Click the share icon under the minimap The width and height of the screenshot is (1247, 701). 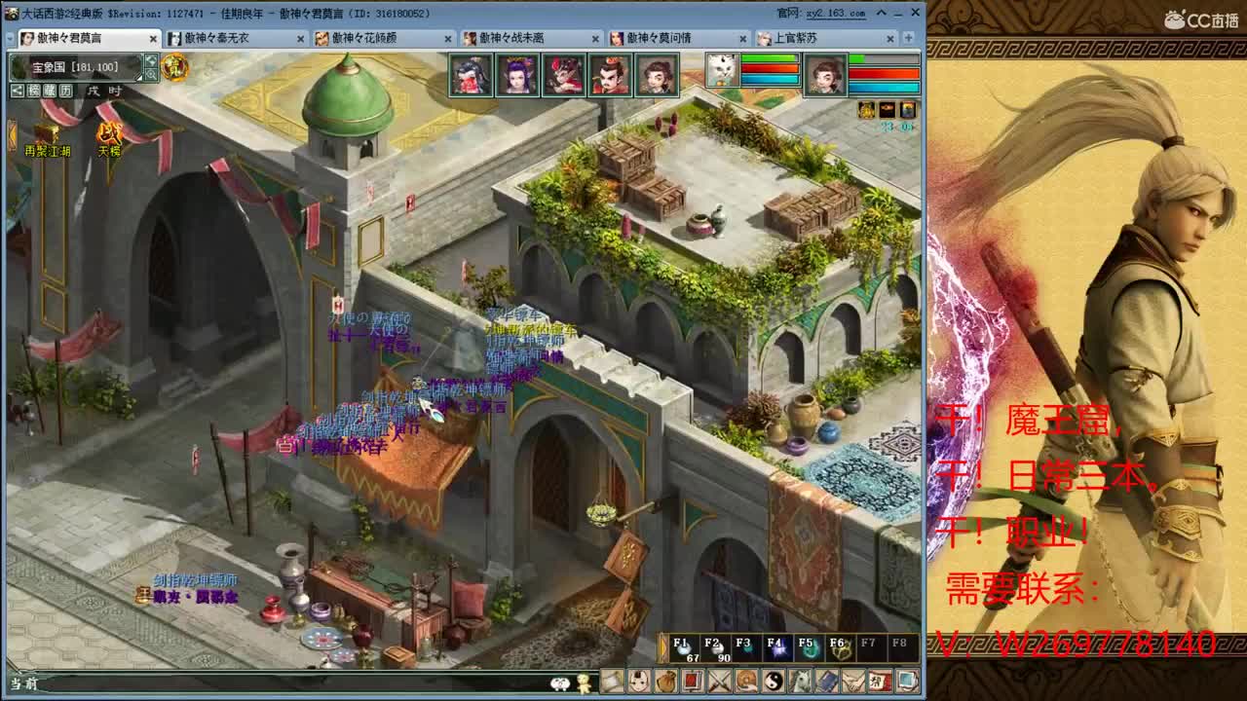point(18,91)
